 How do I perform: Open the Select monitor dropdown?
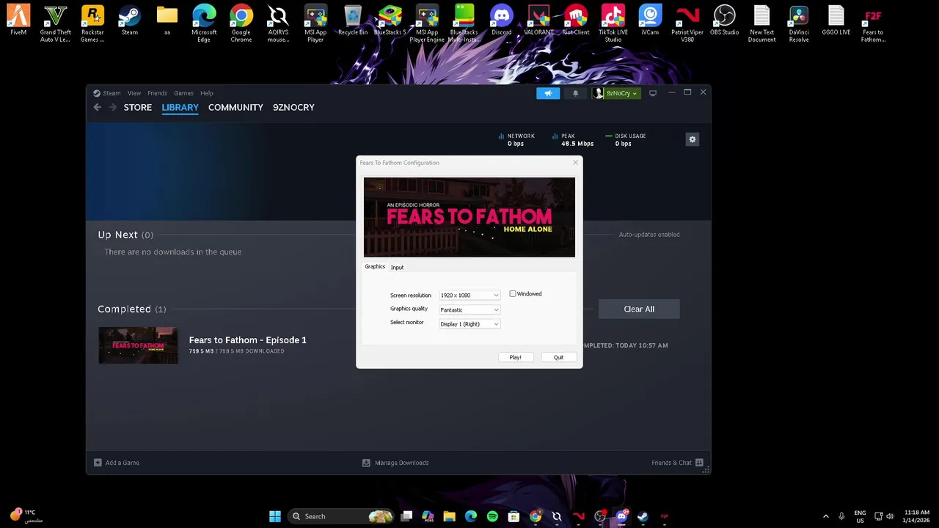[x=469, y=323]
